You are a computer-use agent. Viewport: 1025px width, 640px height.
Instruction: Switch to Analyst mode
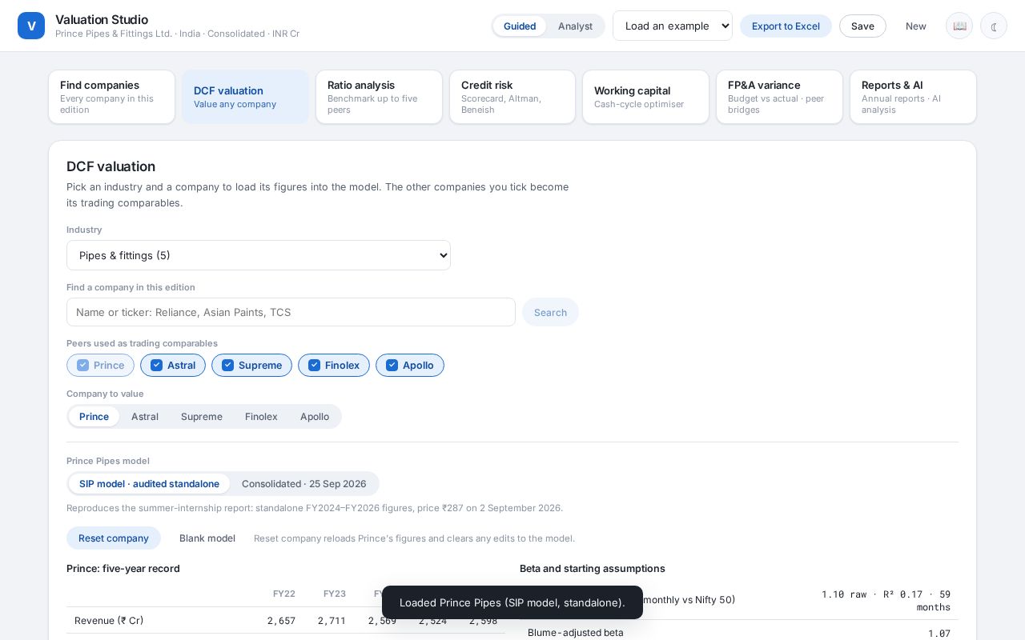coord(575,26)
